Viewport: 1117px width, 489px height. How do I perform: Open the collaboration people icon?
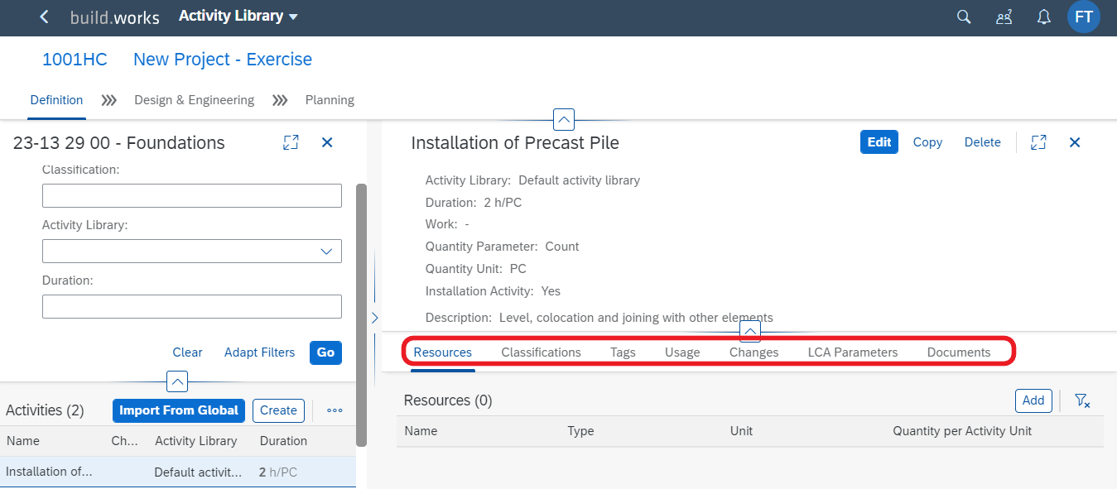pos(1004,17)
